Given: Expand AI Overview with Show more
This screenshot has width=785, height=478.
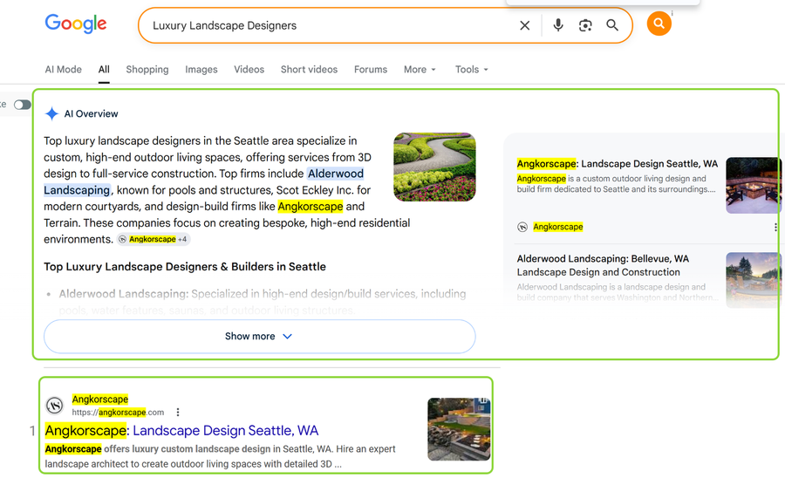Looking at the screenshot, I should [x=259, y=337].
